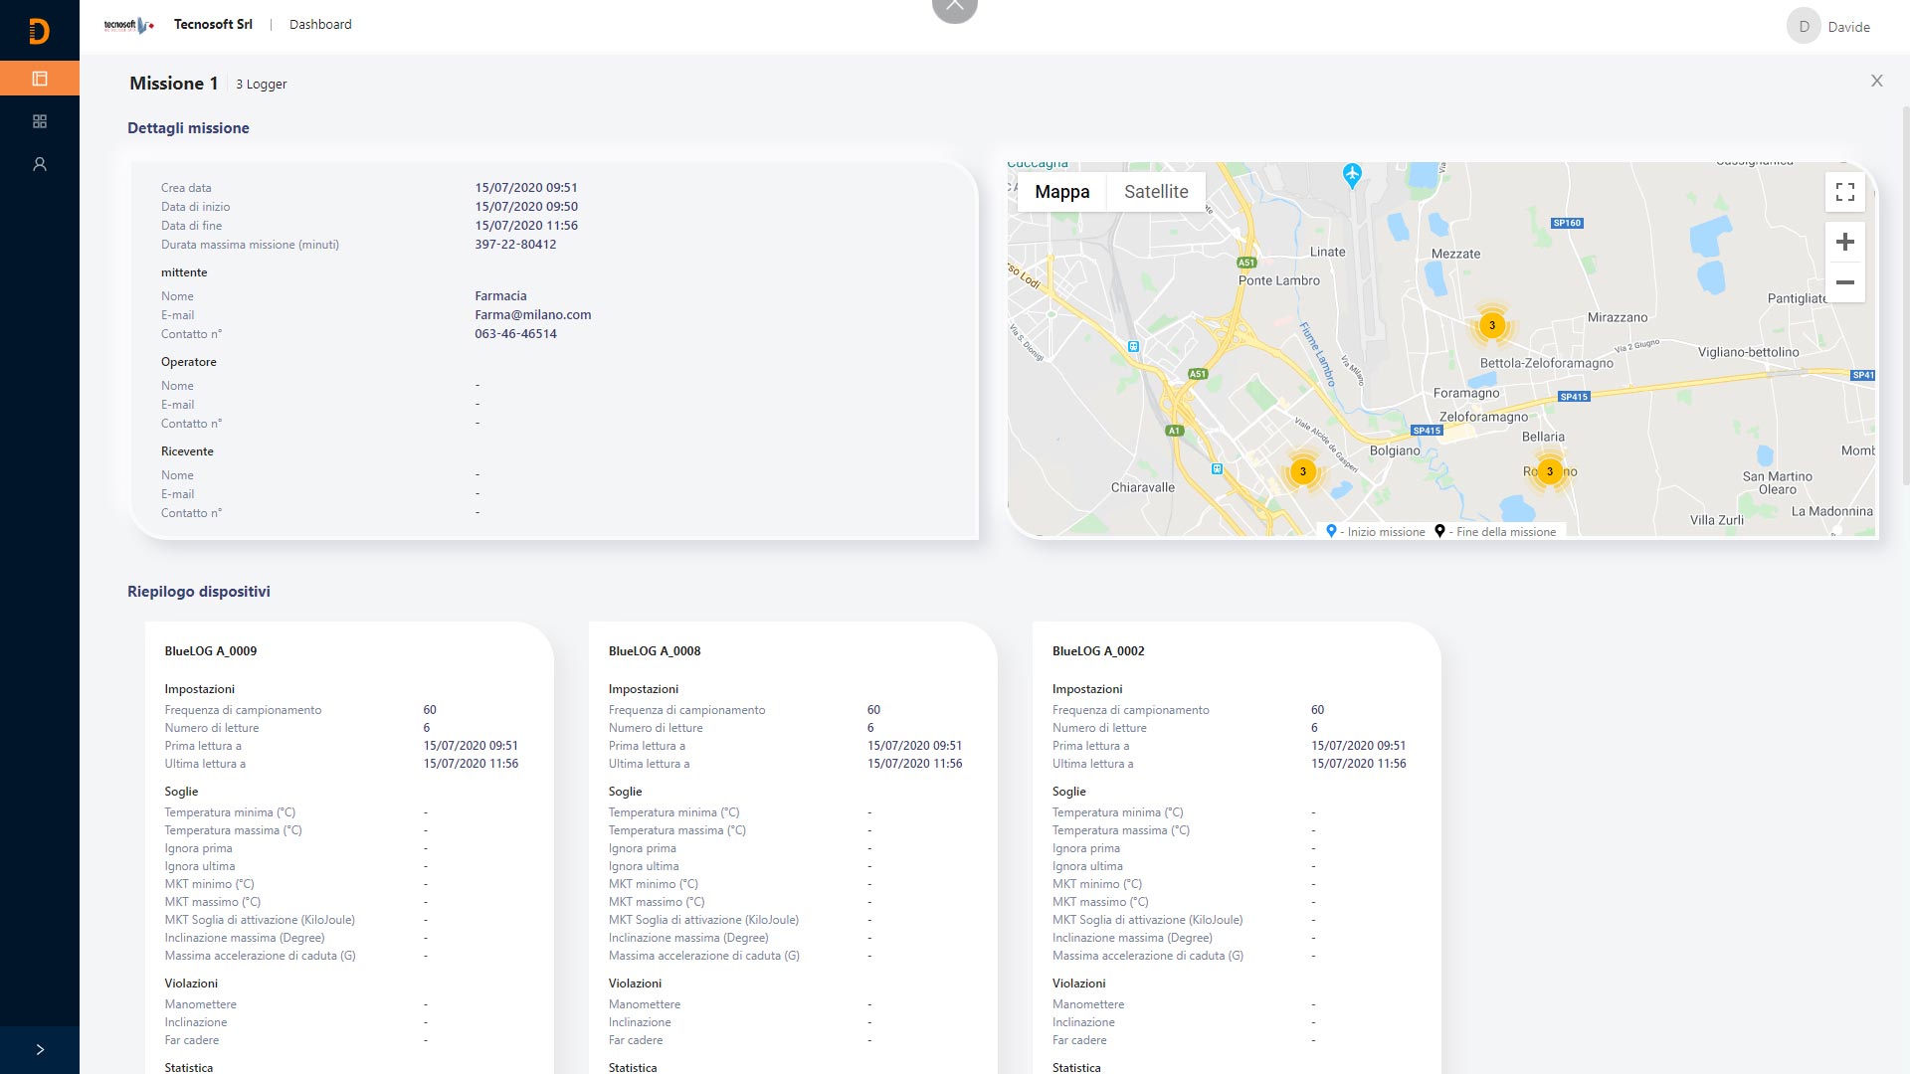Click the Davide username label
The image size is (1910, 1074).
1848,27
